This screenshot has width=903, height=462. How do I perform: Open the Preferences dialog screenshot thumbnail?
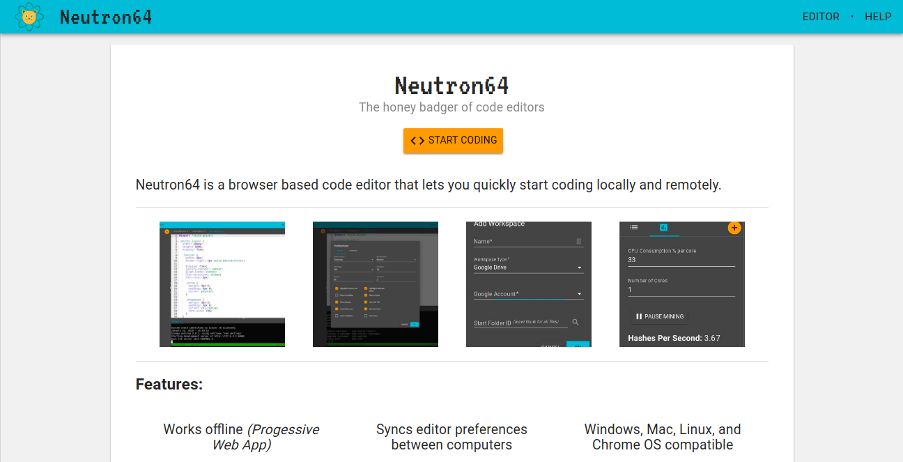(376, 284)
